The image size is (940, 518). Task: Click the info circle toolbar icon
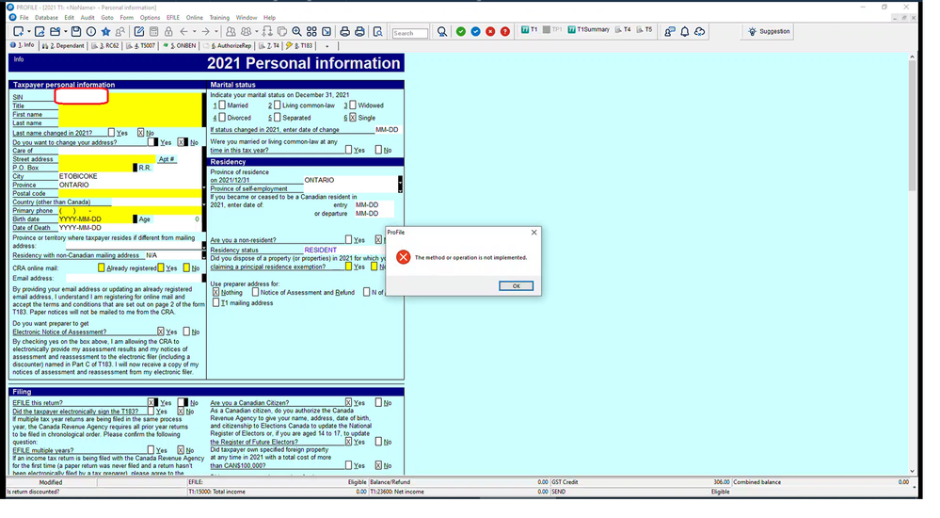pyautogui.click(x=91, y=32)
